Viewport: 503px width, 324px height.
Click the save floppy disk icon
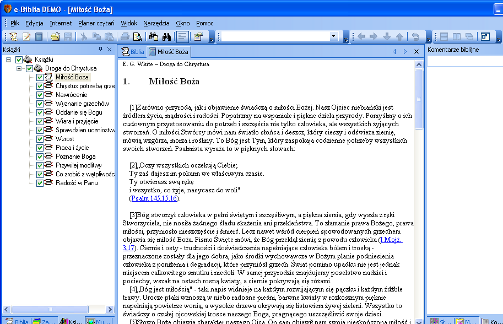click(x=68, y=37)
